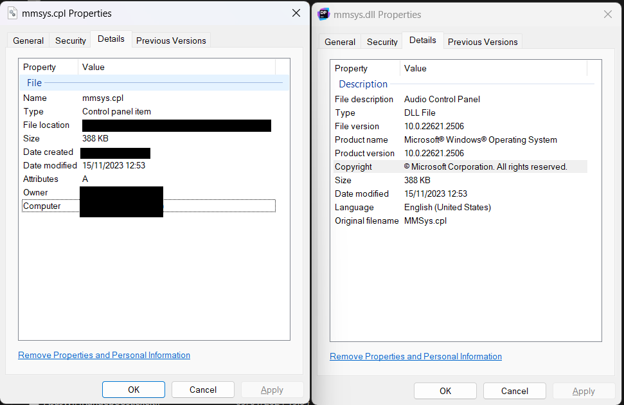Image resolution: width=624 pixels, height=405 pixels.
Task: Open General tab in mmsys.dll Properties
Action: click(340, 42)
